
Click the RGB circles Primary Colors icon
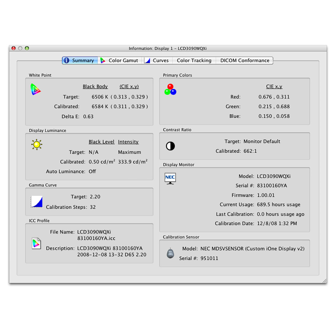pyautogui.click(x=171, y=89)
